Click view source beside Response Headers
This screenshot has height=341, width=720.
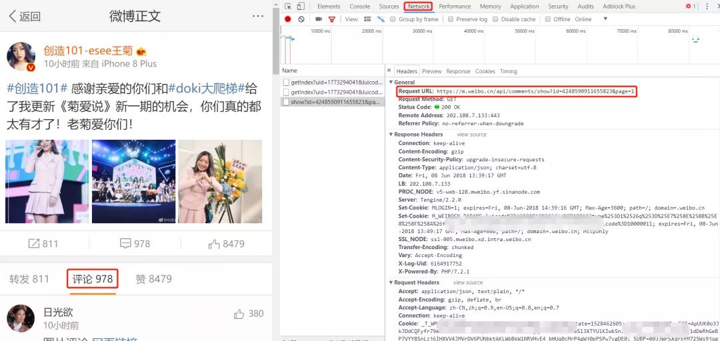click(x=471, y=135)
